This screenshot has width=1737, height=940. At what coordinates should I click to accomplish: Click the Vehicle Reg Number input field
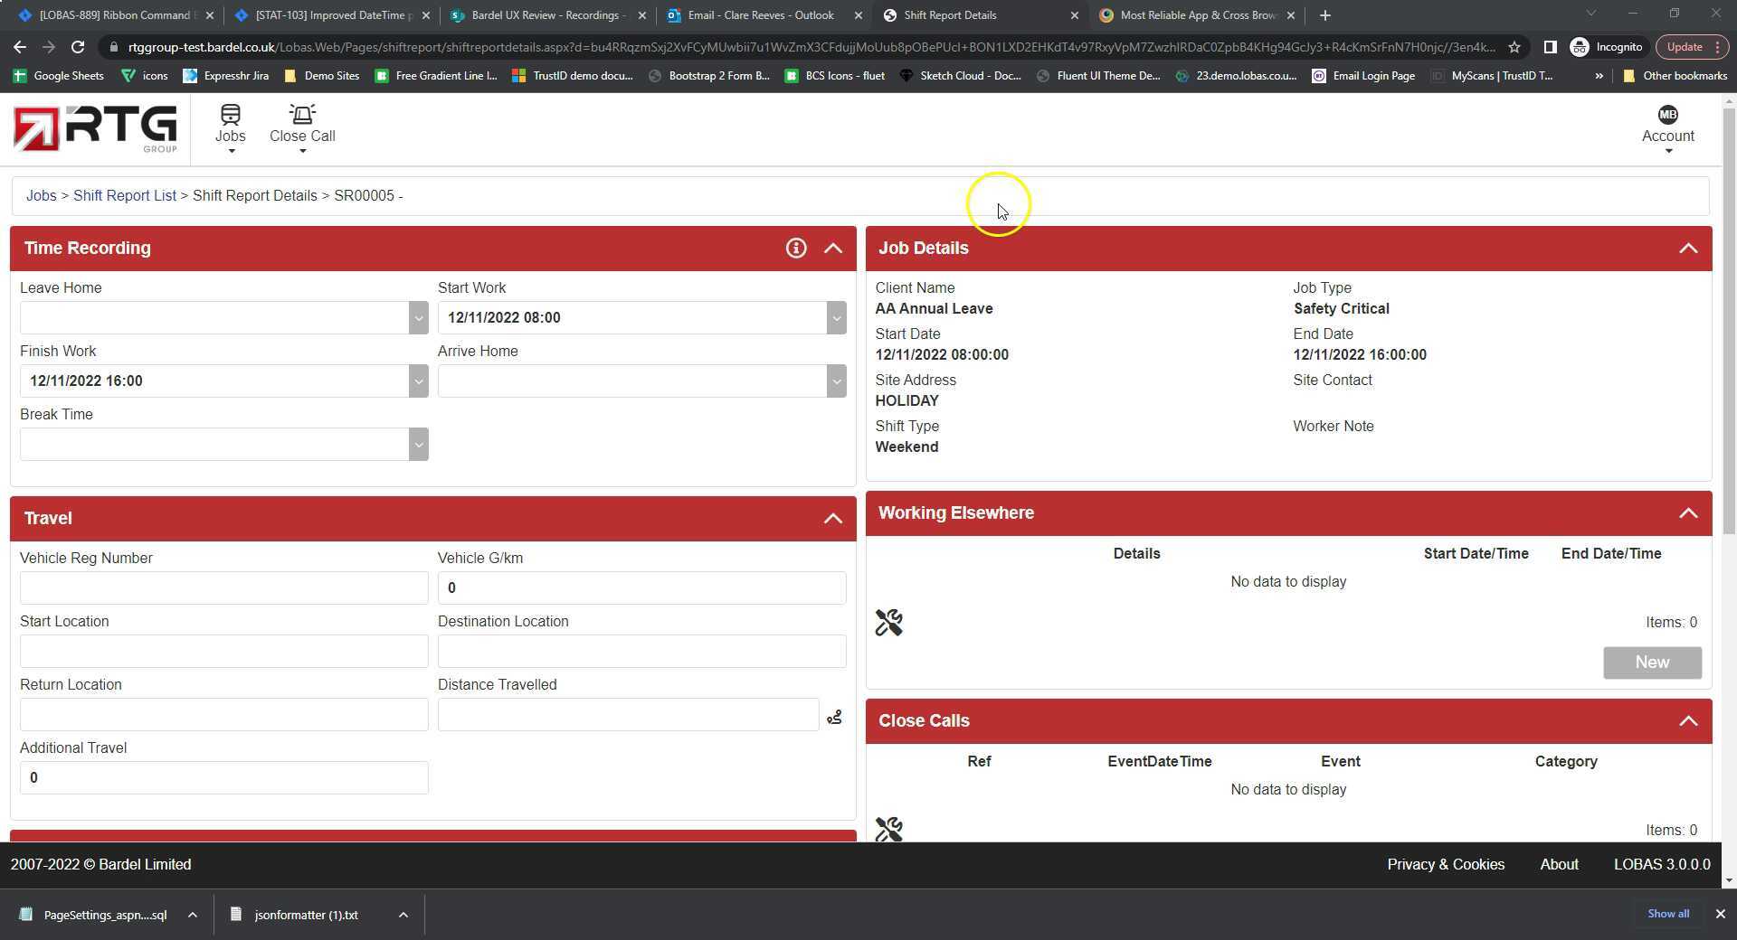click(x=223, y=588)
